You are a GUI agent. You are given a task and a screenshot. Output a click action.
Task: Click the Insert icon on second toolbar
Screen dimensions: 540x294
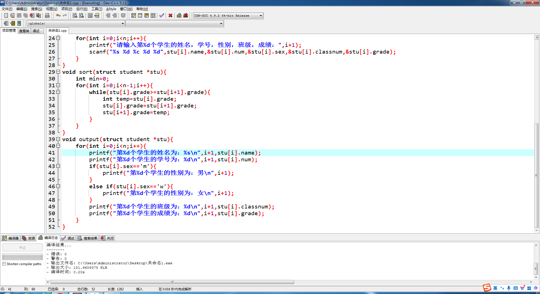[x=6, y=23]
